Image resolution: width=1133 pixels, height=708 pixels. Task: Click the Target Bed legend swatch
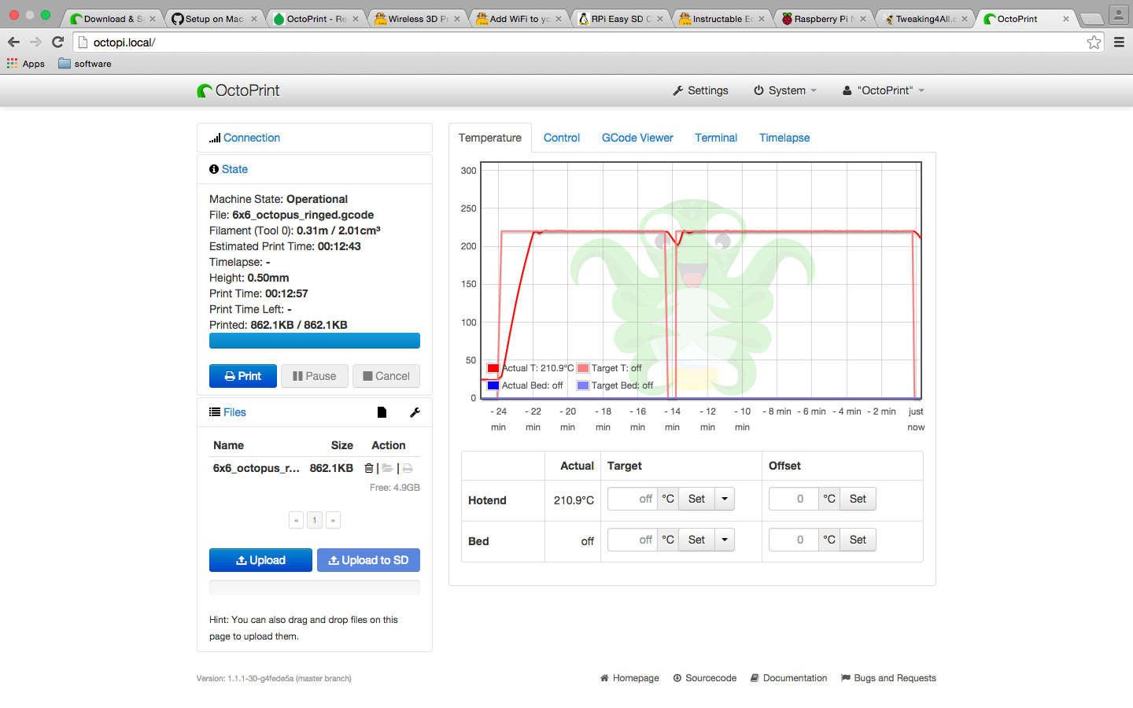(583, 385)
